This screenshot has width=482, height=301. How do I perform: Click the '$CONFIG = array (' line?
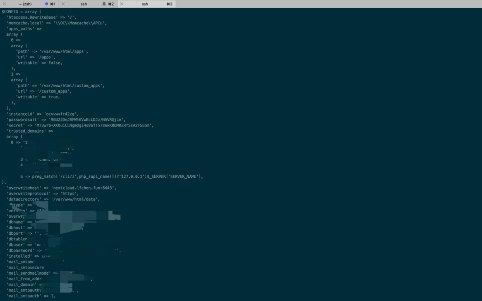point(22,11)
